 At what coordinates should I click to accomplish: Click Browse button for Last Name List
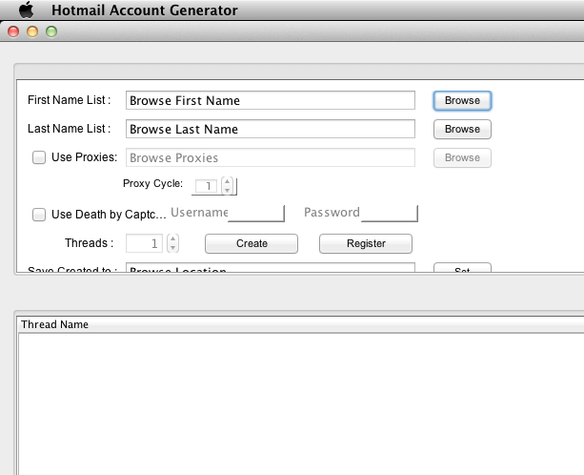click(462, 129)
